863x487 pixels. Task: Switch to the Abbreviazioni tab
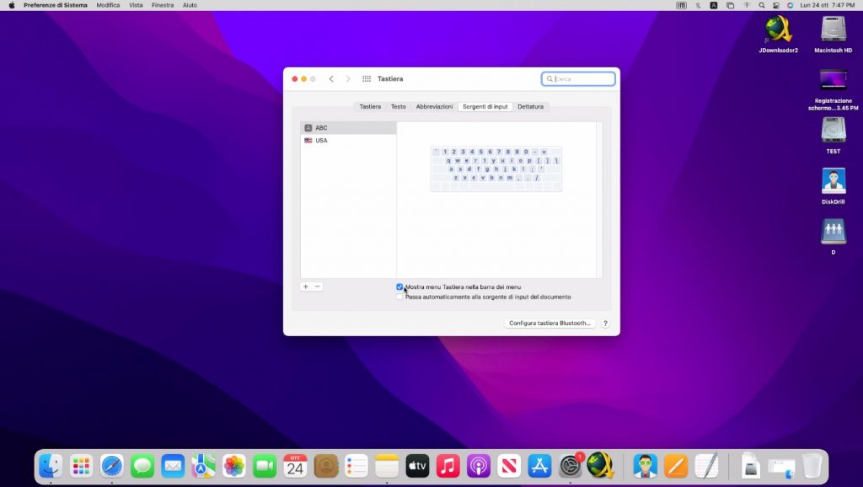pyautogui.click(x=434, y=107)
